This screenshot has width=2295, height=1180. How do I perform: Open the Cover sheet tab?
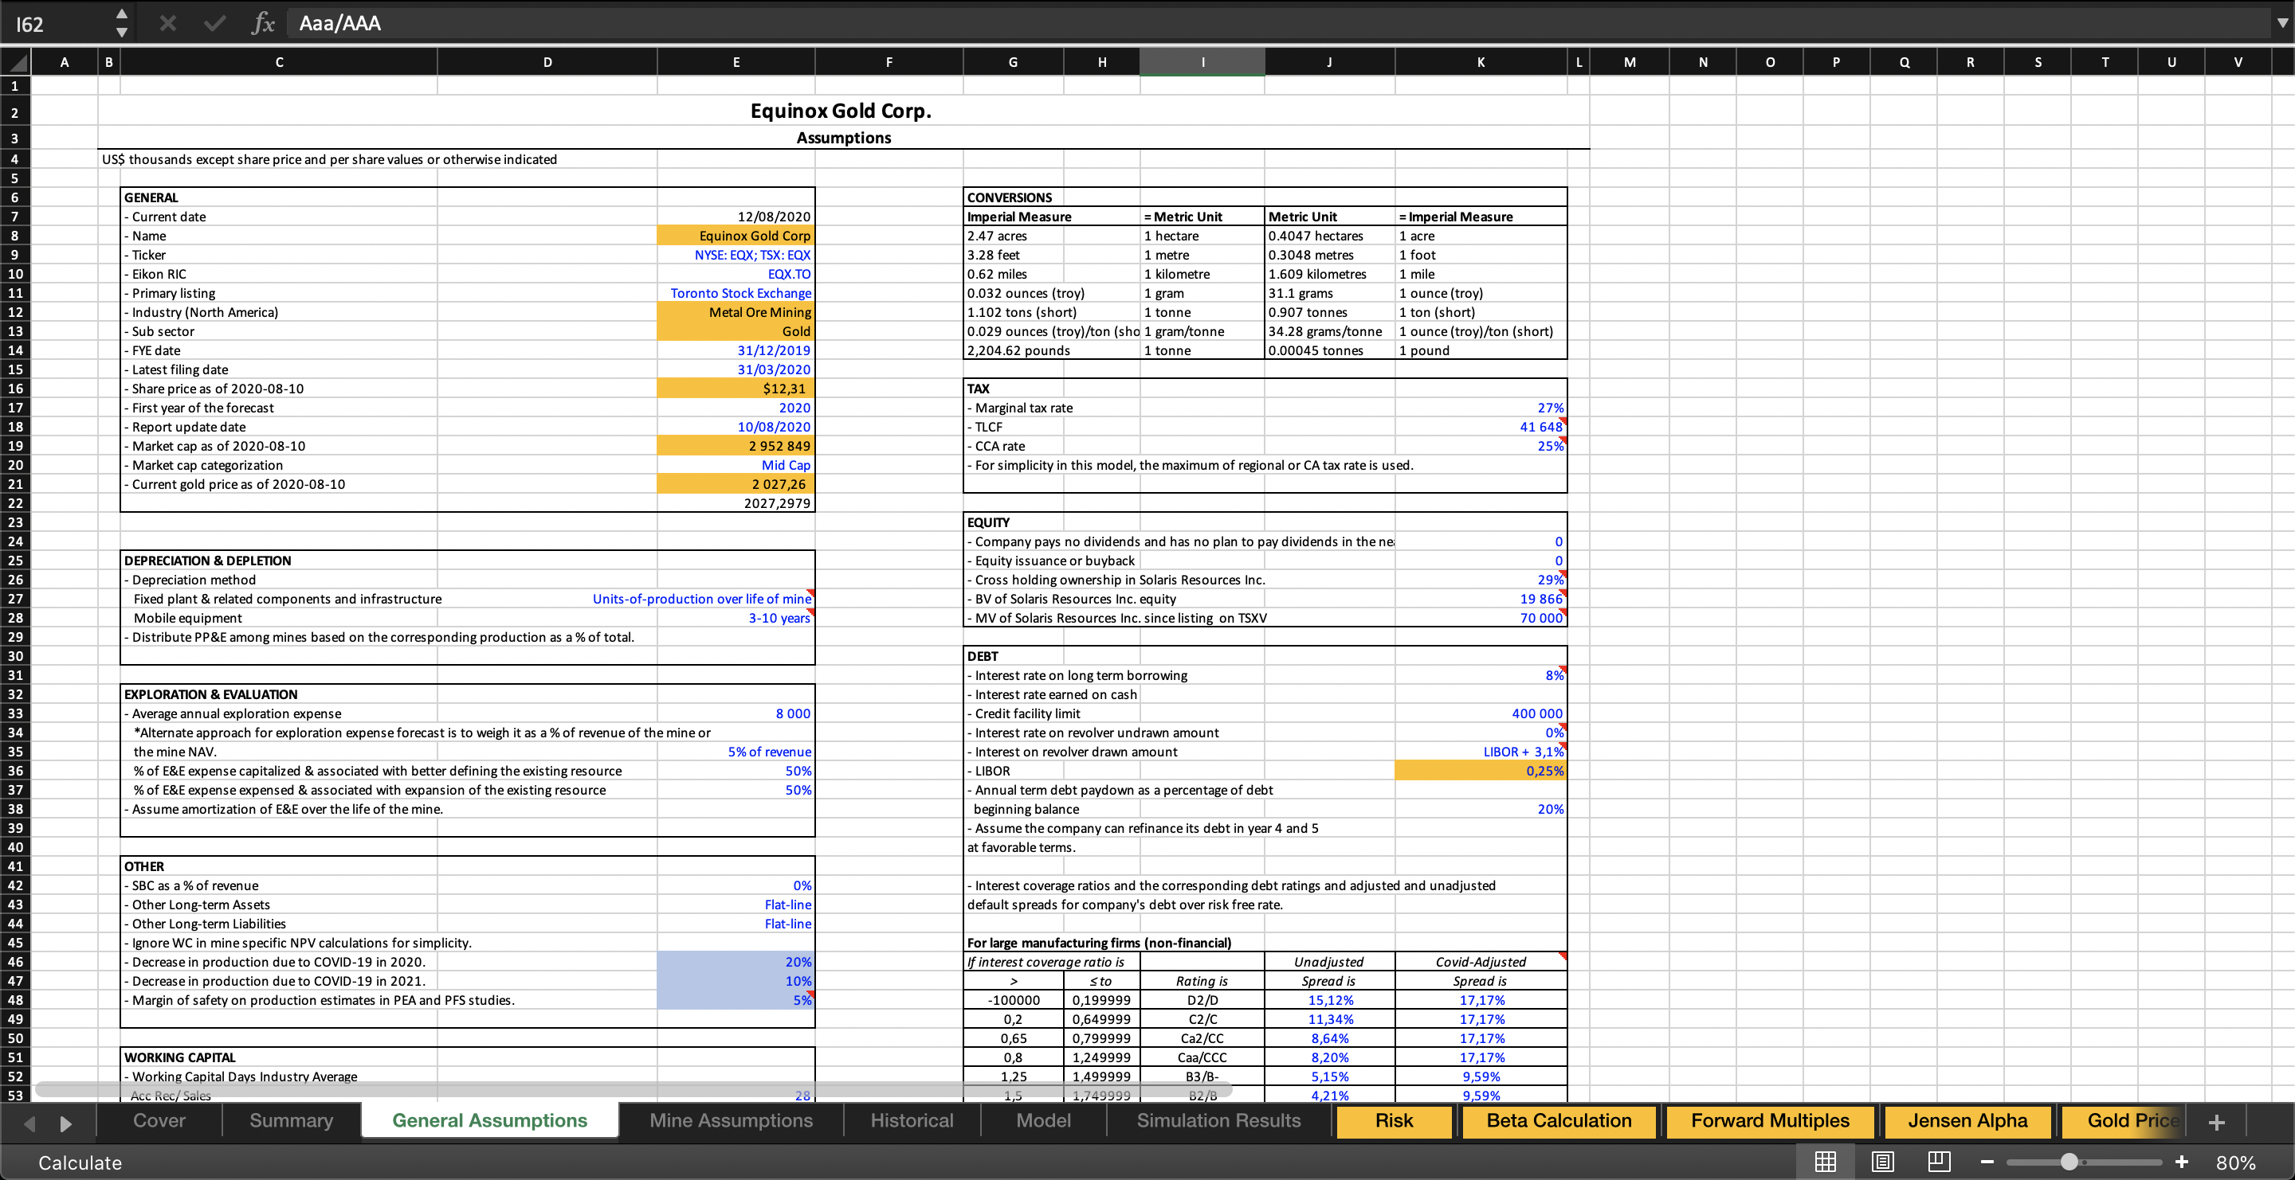(x=159, y=1120)
